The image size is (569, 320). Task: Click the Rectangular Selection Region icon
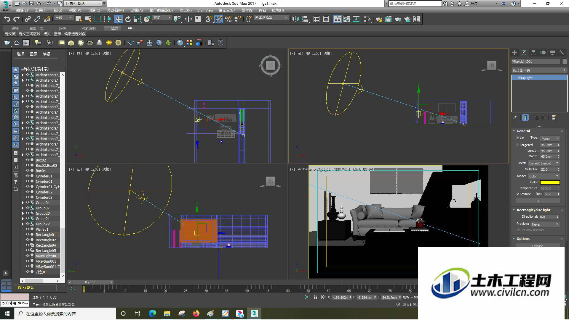[x=98, y=19]
